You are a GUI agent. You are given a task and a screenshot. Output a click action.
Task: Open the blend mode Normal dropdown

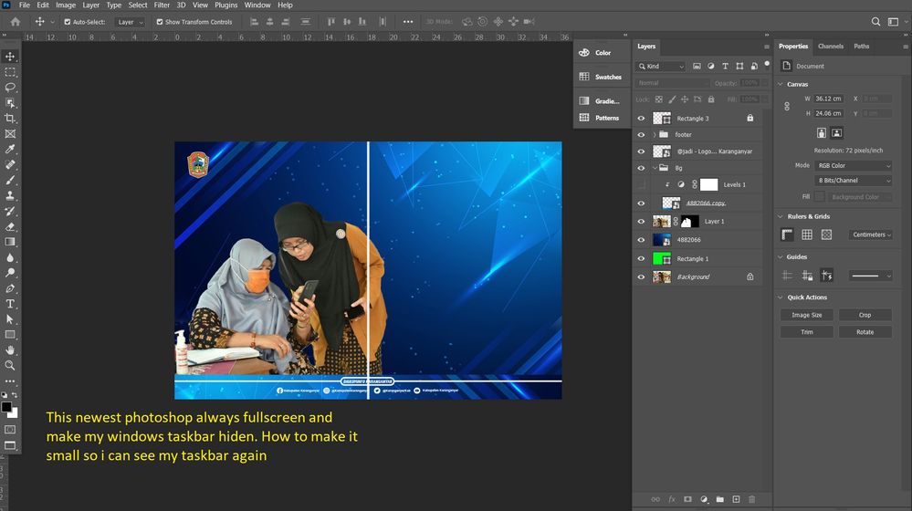(x=672, y=83)
